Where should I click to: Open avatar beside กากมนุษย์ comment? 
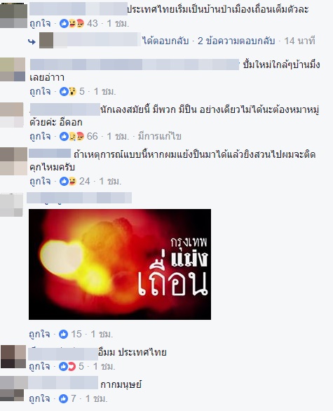tap(13, 388)
